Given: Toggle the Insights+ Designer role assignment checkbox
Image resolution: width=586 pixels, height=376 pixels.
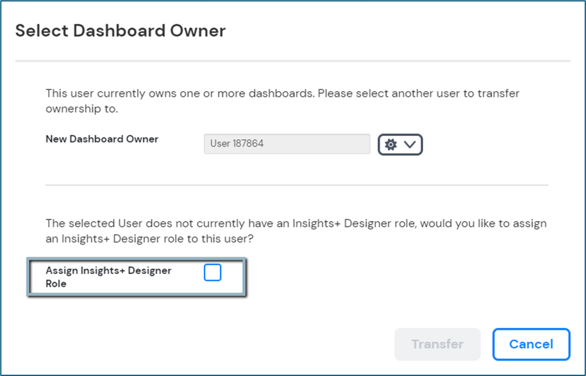Looking at the screenshot, I should point(212,273).
